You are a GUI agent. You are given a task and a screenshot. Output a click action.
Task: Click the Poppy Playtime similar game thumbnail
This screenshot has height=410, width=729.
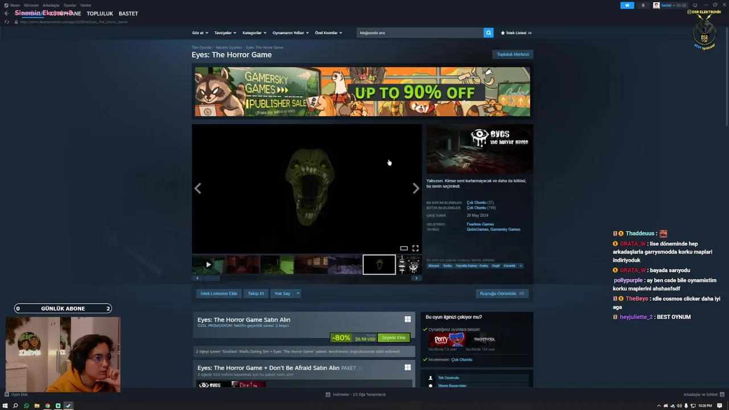447,340
